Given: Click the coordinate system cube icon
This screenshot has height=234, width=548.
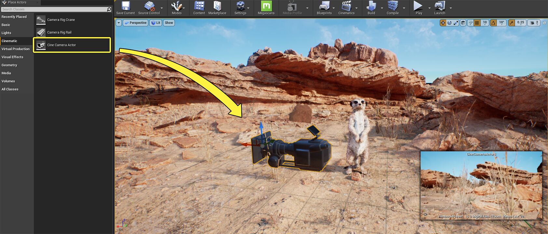Looking at the screenshot, I should click(x=463, y=23).
